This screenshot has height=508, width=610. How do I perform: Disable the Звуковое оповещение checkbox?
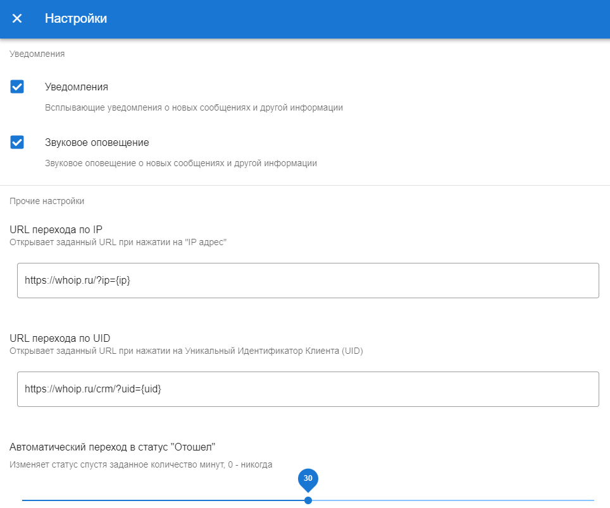pyautogui.click(x=17, y=142)
